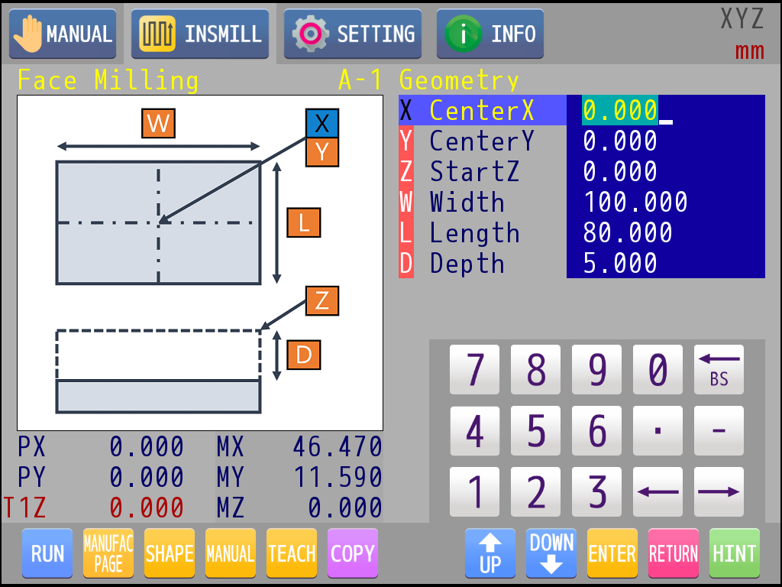Click the SHAPE button
The height and width of the screenshot is (587, 782).
(x=170, y=553)
